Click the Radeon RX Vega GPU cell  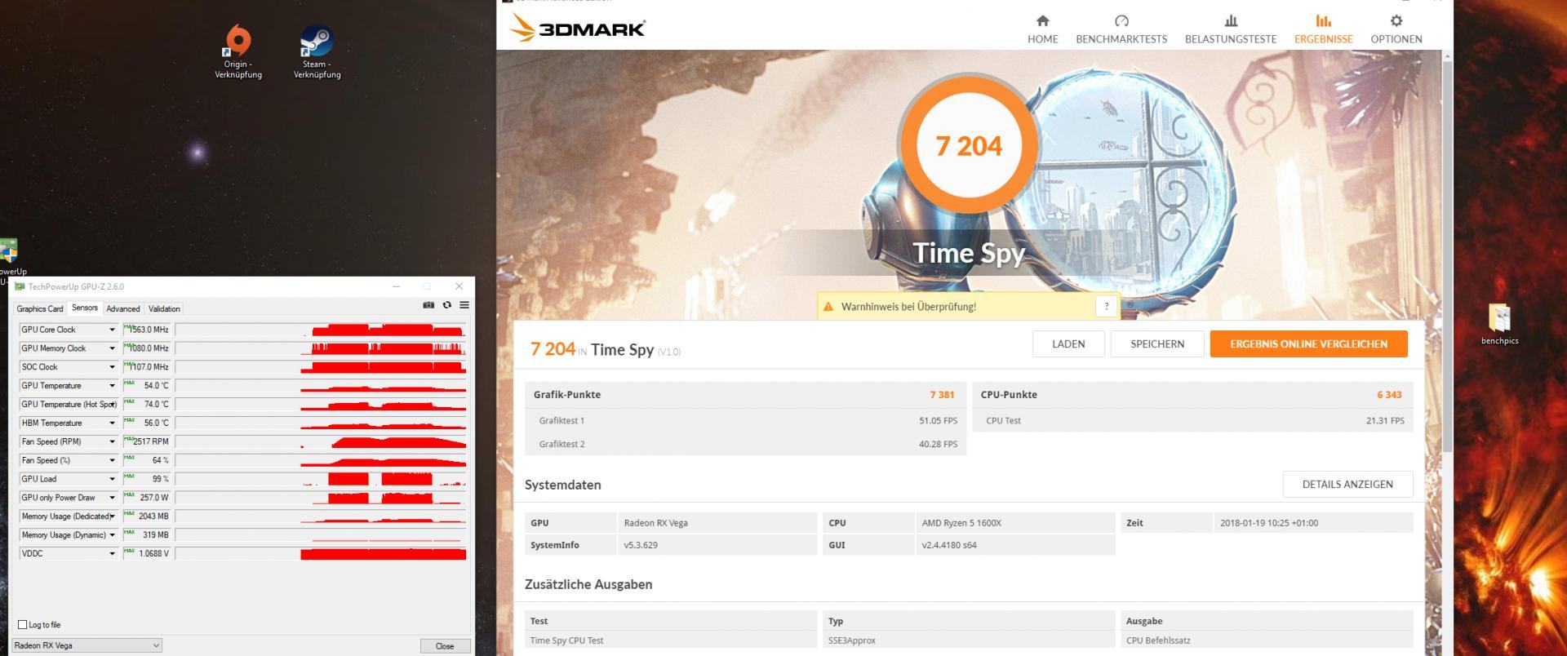point(717,523)
